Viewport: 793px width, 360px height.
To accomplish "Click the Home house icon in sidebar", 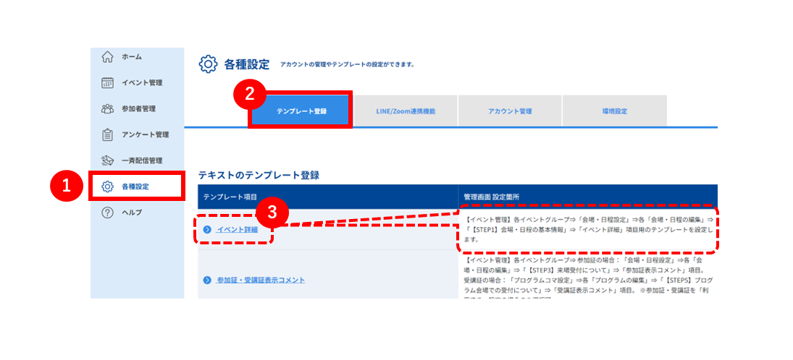I will 107,57.
